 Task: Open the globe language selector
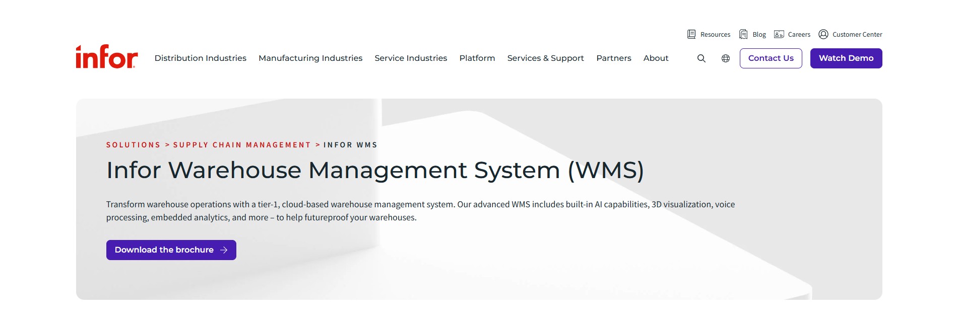[x=725, y=58]
